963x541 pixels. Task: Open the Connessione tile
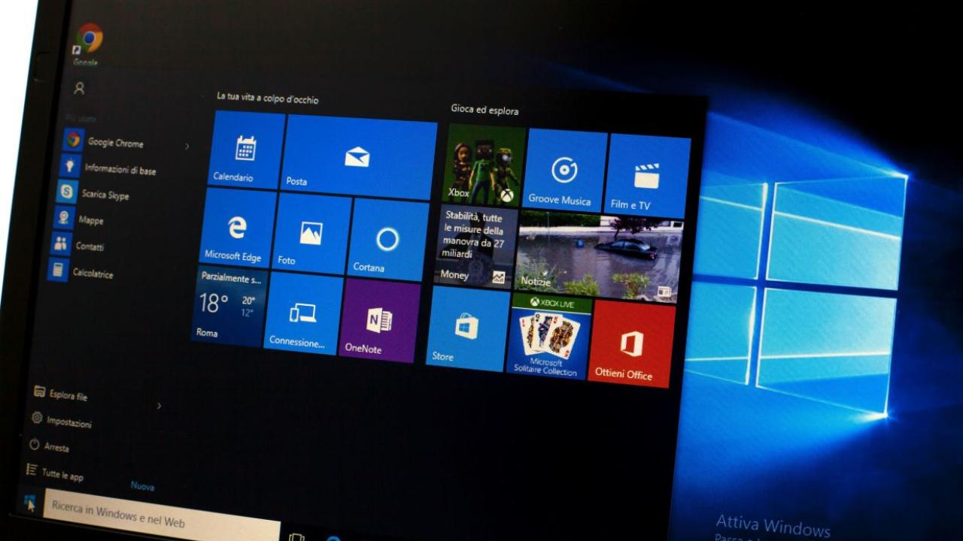click(303, 313)
